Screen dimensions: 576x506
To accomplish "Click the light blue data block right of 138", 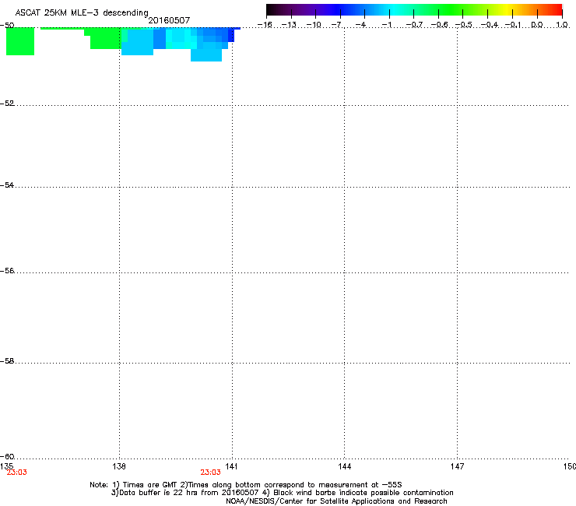I will pyautogui.click(x=138, y=42).
